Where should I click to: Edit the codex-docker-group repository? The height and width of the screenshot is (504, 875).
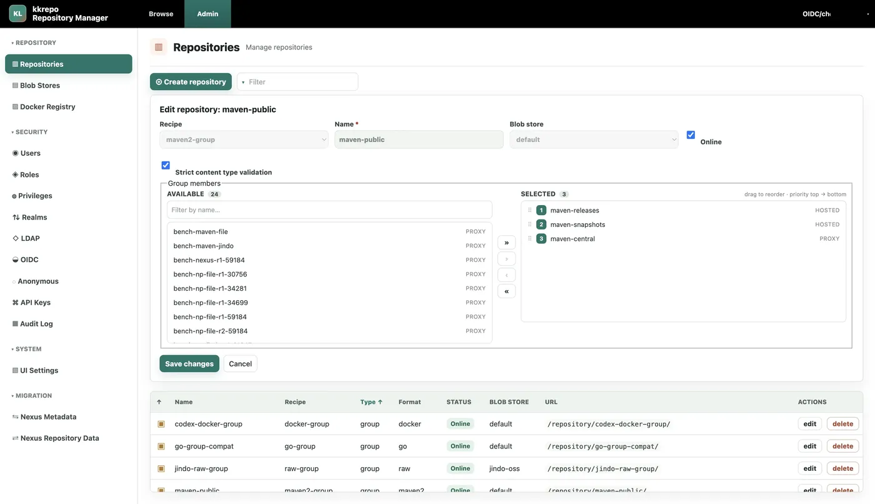(x=810, y=424)
